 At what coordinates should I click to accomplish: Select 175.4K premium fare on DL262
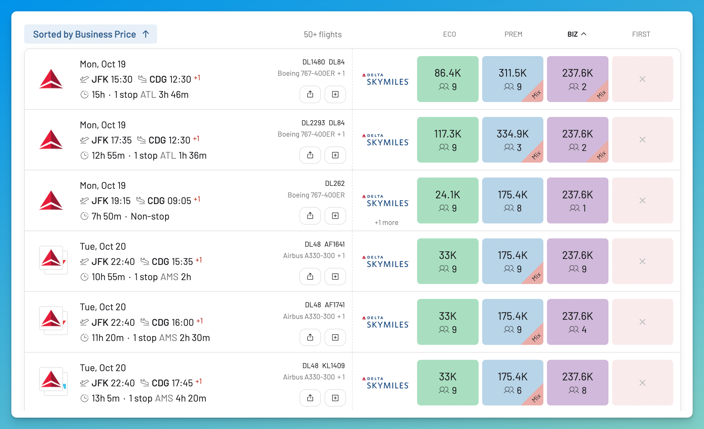pyautogui.click(x=513, y=200)
